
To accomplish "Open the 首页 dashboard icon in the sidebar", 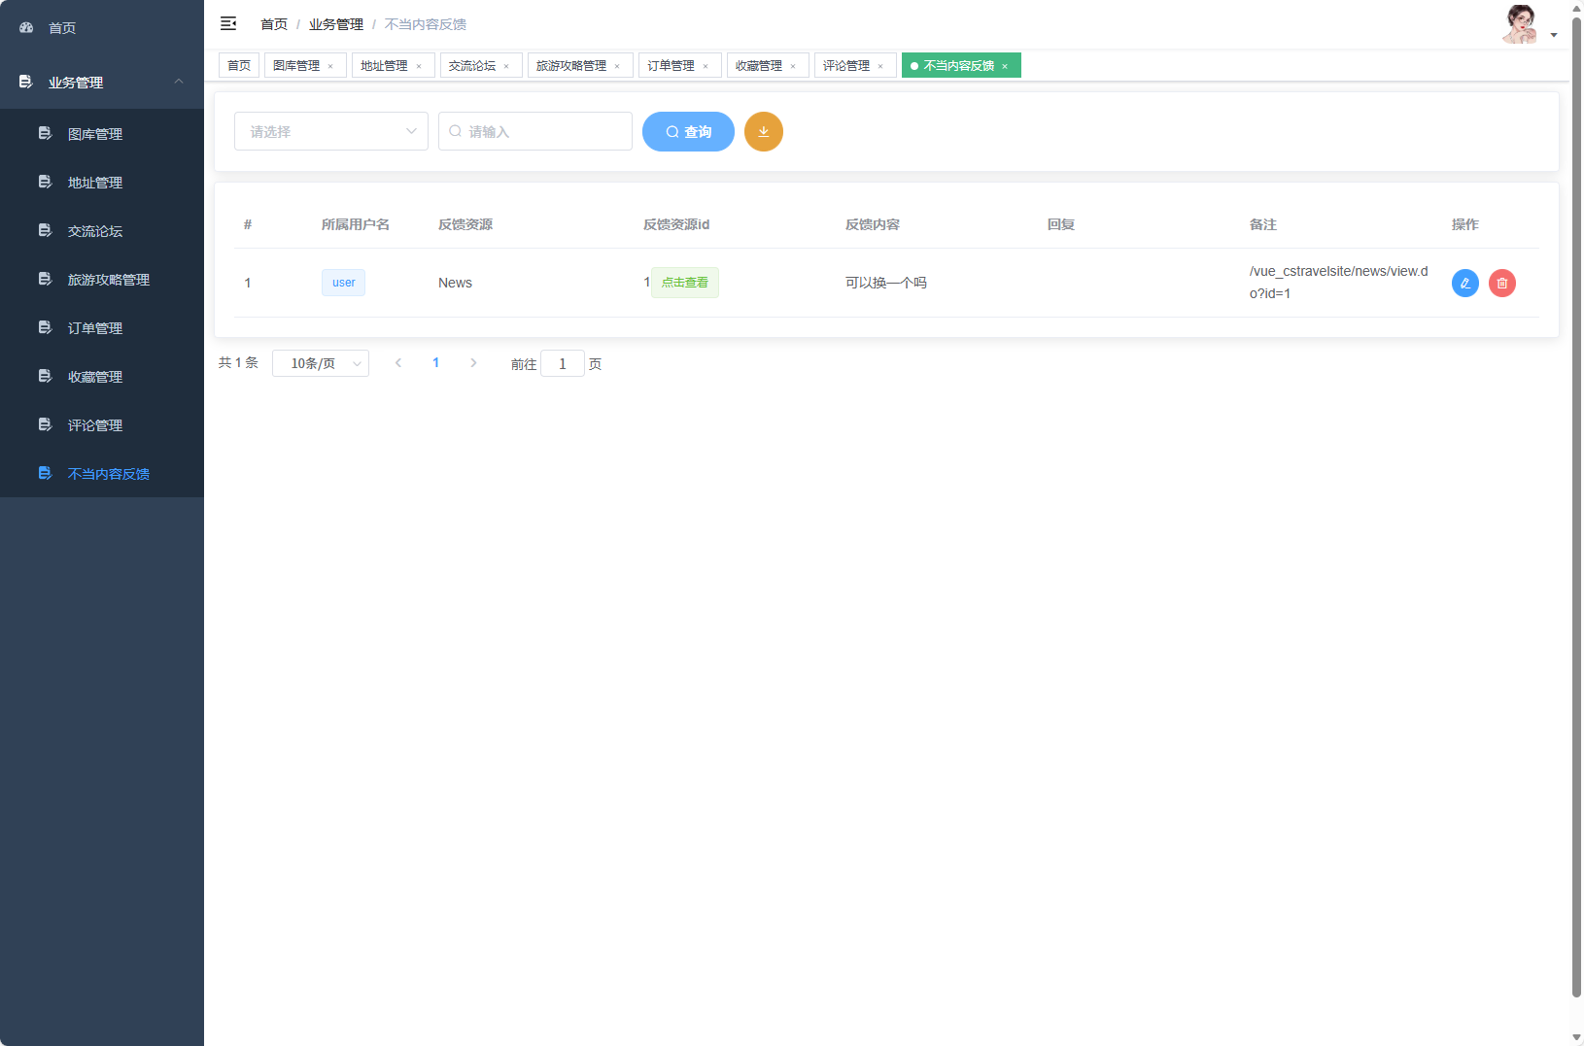I will (25, 27).
